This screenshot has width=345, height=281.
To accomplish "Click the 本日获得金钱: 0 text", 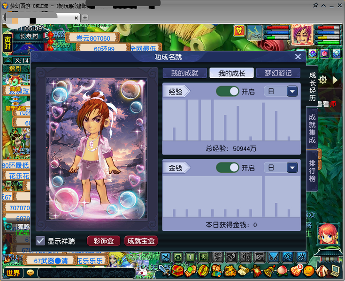I will point(231,225).
